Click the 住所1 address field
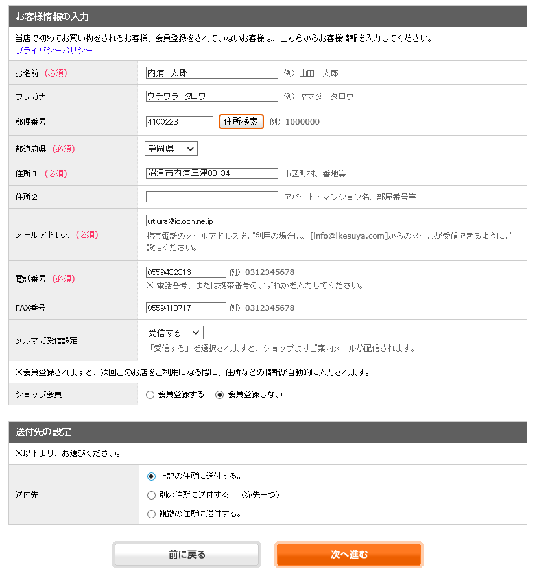This screenshot has width=537, height=580. click(211, 173)
